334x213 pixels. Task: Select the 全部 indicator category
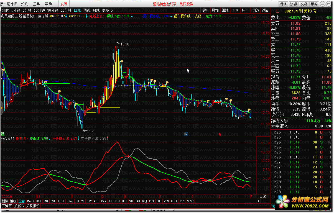pos(22,201)
